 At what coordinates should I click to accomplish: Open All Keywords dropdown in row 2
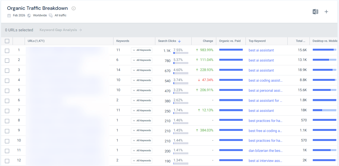[142, 60]
